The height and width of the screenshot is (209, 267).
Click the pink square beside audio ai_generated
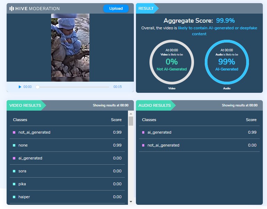[x=144, y=133]
